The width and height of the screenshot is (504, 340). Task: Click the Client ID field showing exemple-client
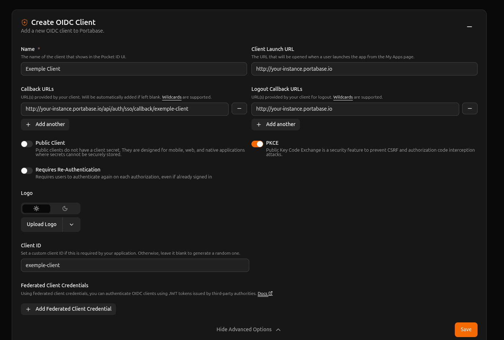click(x=135, y=265)
